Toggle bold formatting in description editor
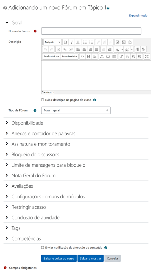The height and width of the screenshot is (273, 151). (x=66, y=42)
